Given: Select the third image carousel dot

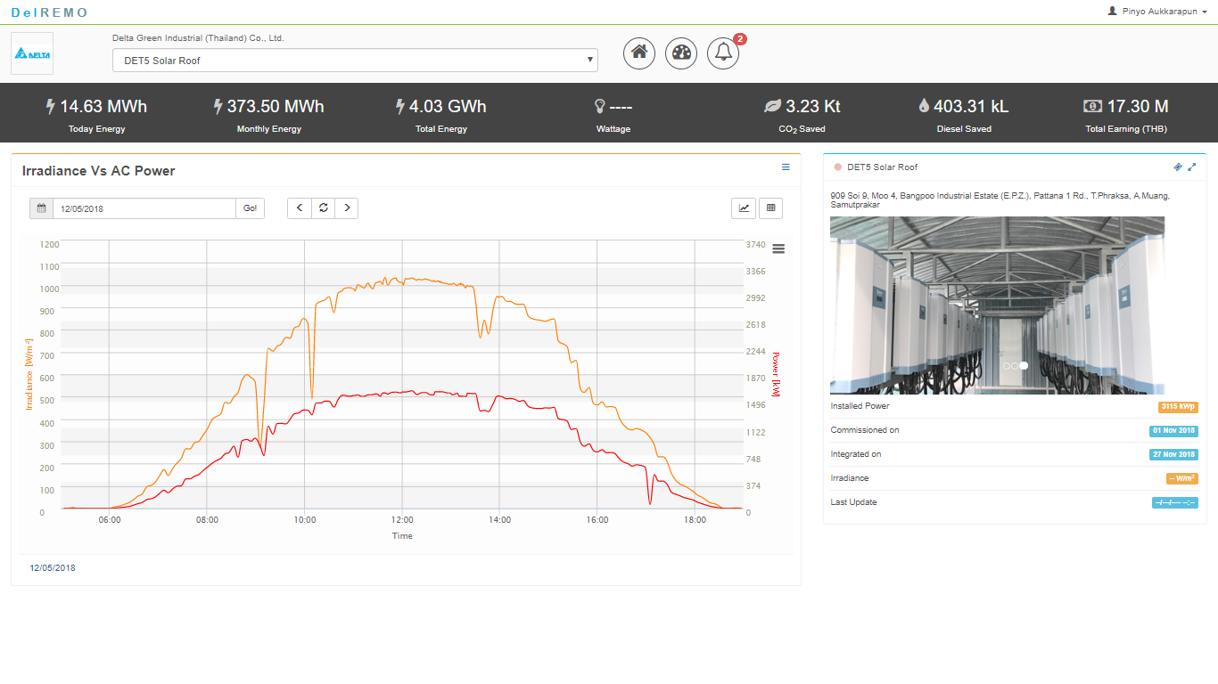Looking at the screenshot, I should coord(1024,365).
